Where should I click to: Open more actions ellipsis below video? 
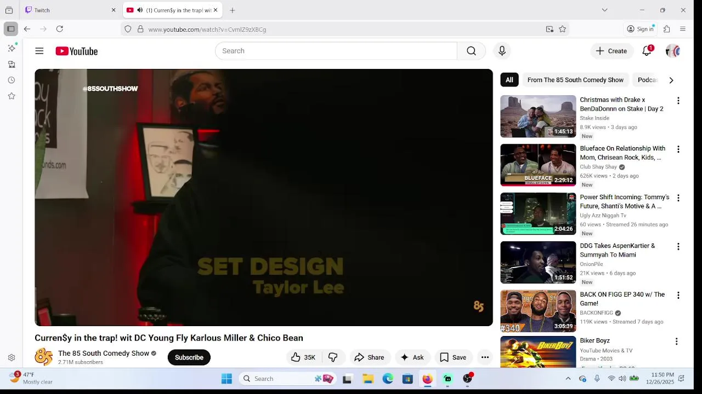pyautogui.click(x=485, y=357)
